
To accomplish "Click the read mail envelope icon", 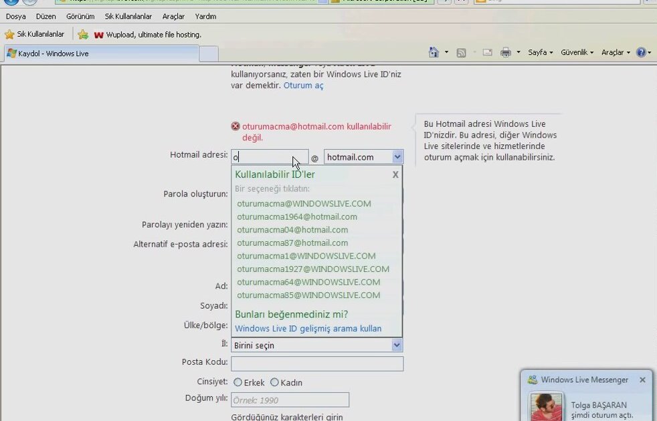I will coord(487,52).
